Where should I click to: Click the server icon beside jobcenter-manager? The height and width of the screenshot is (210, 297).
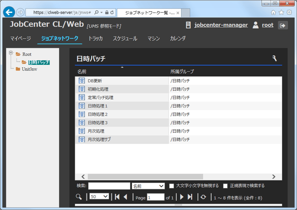pos(188,25)
